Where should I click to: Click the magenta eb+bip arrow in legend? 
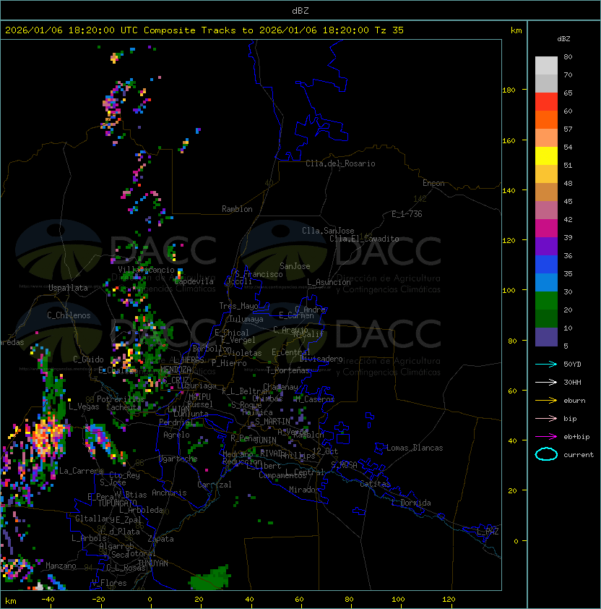coord(546,437)
